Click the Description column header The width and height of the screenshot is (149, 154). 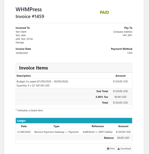pos(24,76)
